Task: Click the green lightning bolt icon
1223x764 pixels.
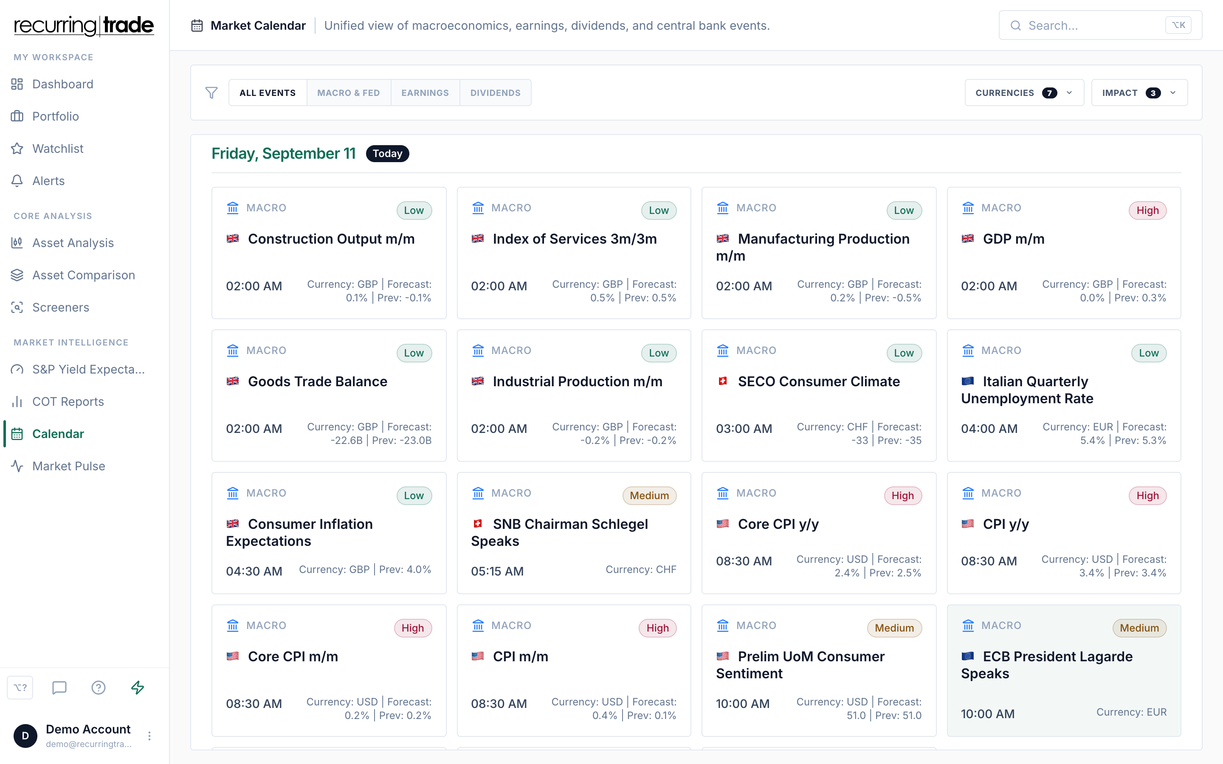Action: tap(138, 687)
